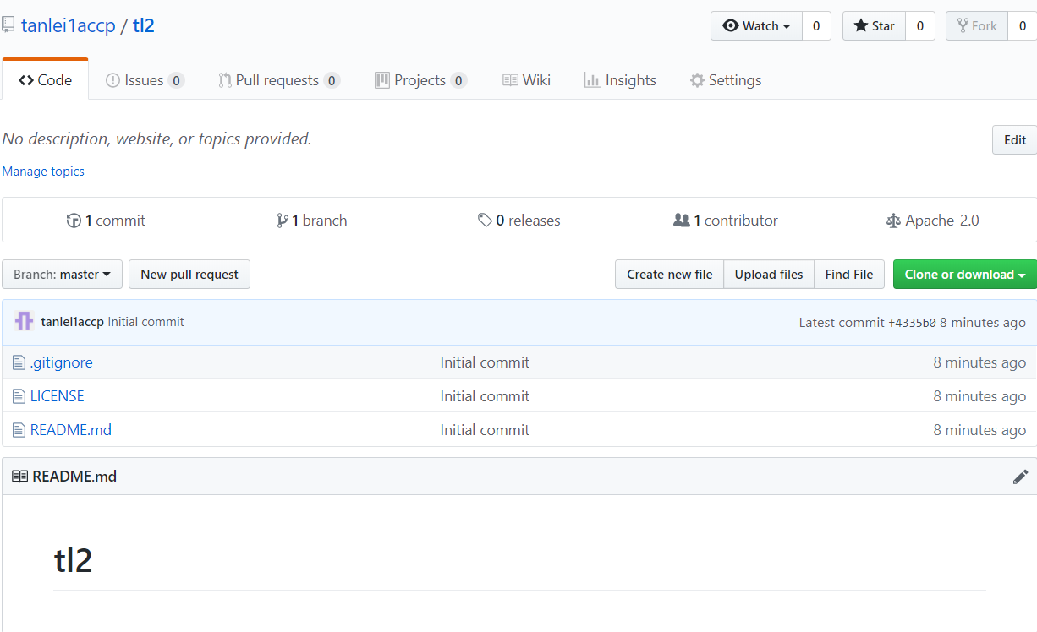This screenshot has width=1037, height=632.
Task: Open the LICENSE file
Action: [58, 396]
